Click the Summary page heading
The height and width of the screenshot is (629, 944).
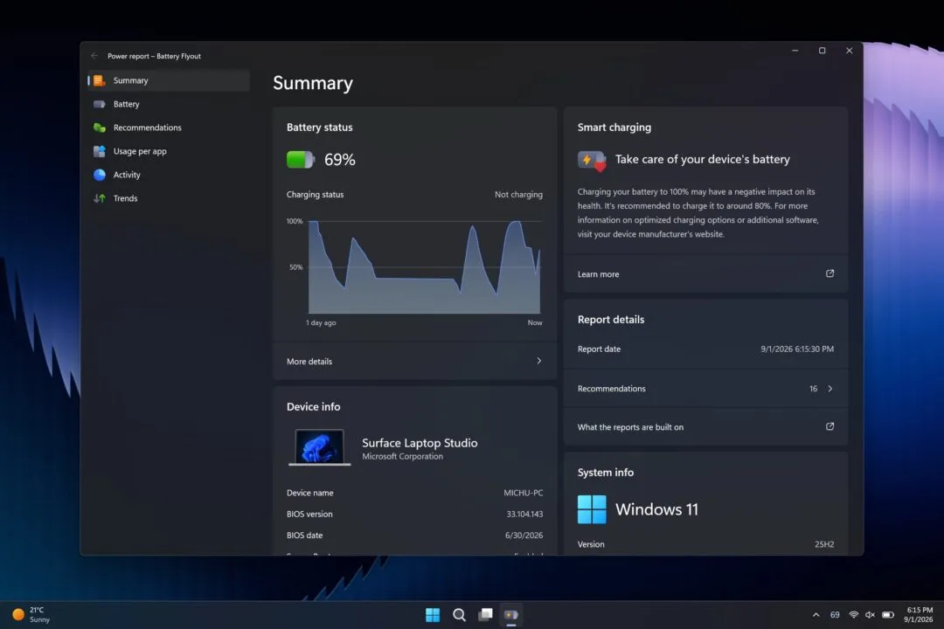click(313, 83)
